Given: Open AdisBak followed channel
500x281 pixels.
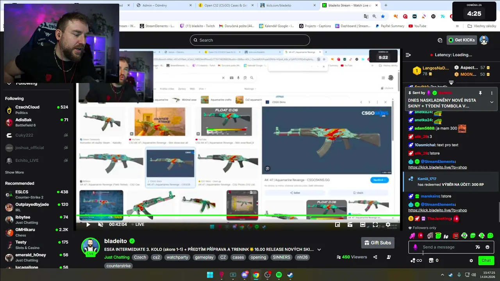Looking at the screenshot, I should point(37,123).
